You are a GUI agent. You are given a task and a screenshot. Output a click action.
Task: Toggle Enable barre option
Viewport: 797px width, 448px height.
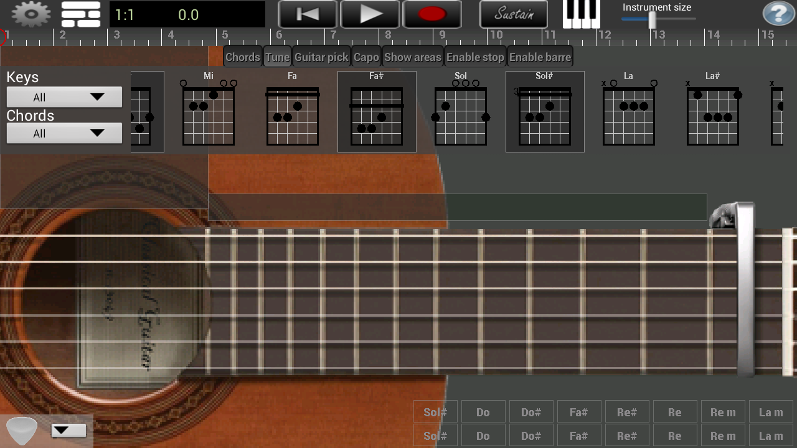(540, 57)
